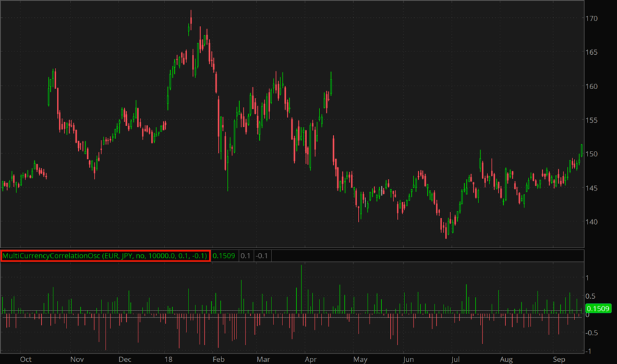Click the MultiCurrencyCorrelationOsc study title label

[x=105, y=256]
